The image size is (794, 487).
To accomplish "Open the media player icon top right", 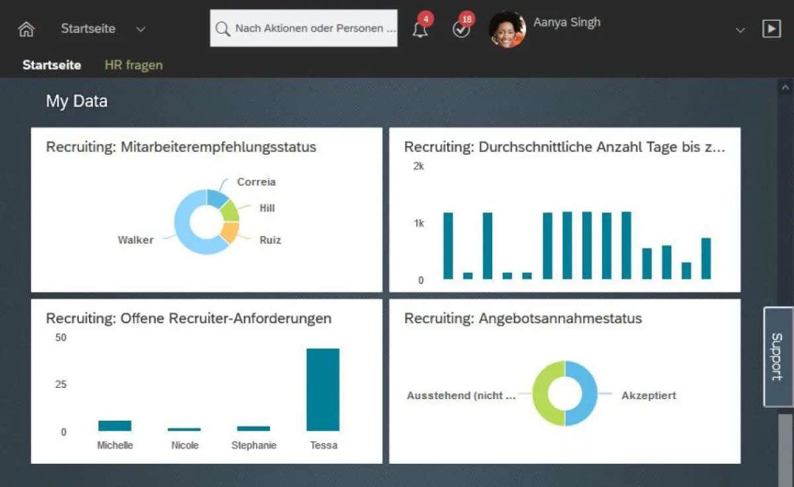I will (x=773, y=28).
